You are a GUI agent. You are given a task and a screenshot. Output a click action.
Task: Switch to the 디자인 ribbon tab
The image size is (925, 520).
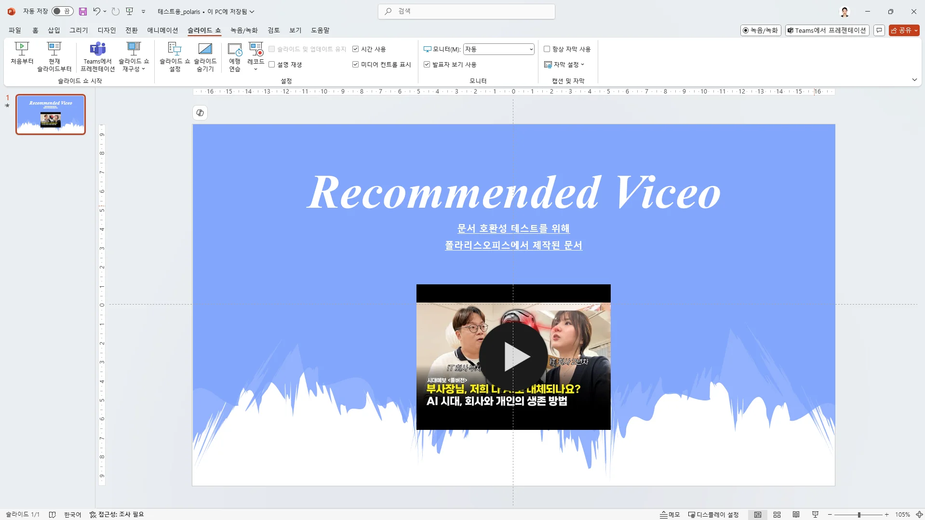107,30
